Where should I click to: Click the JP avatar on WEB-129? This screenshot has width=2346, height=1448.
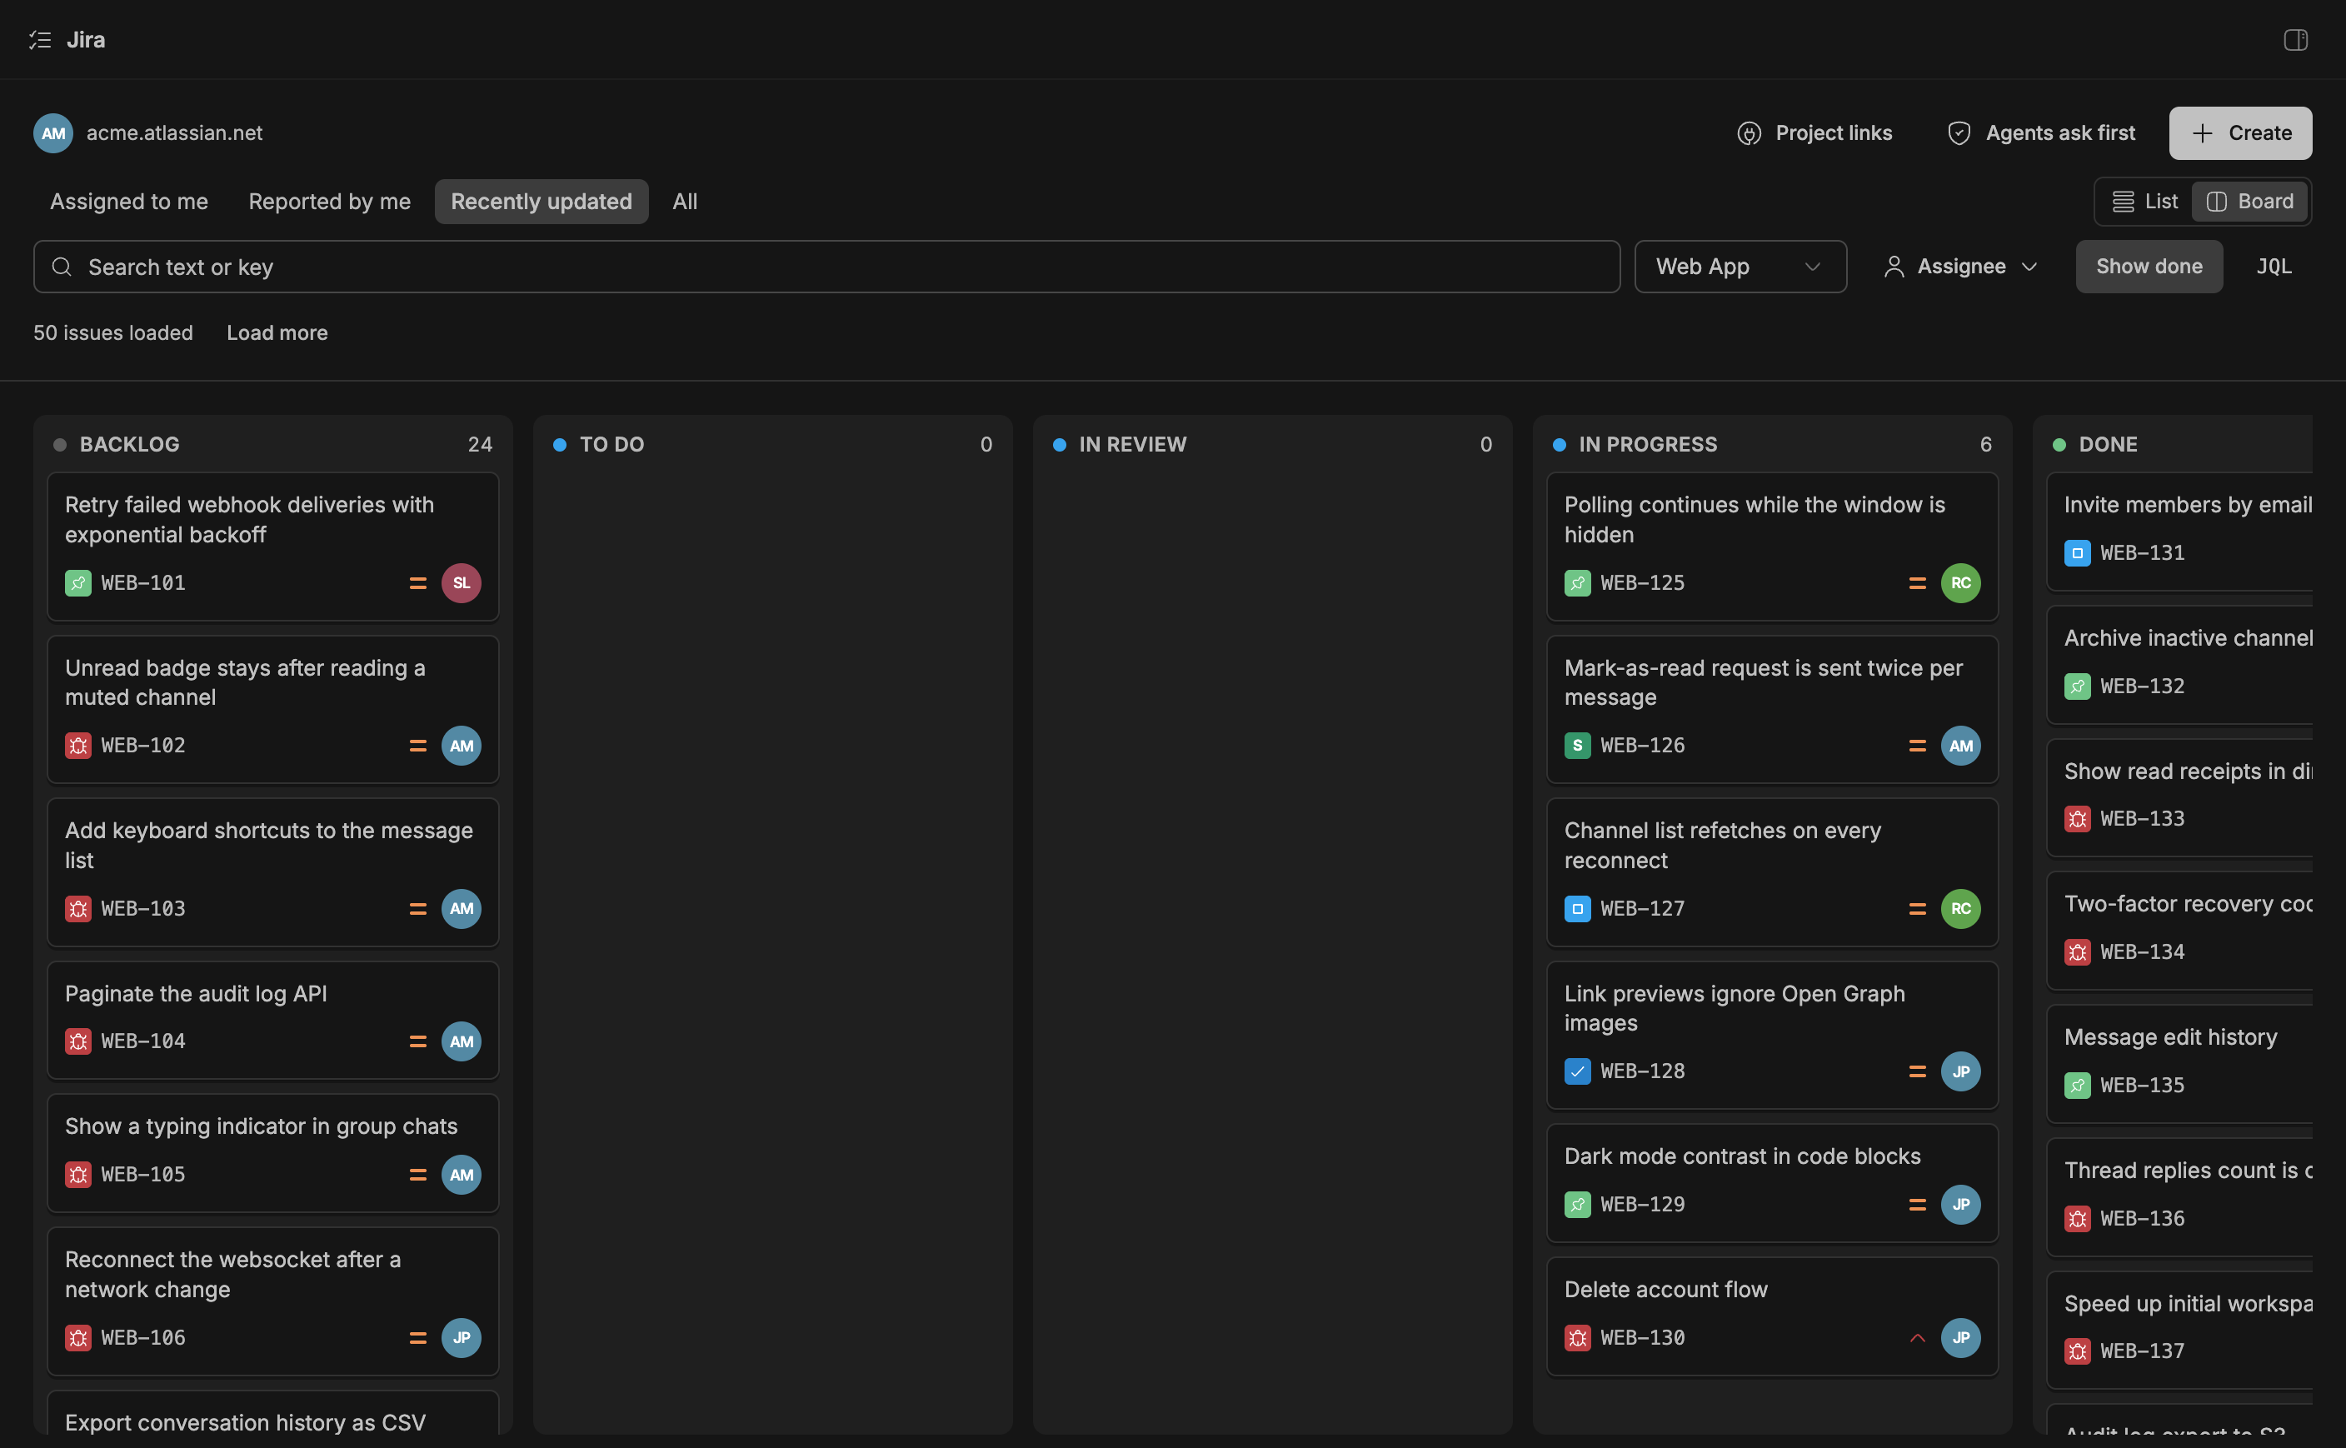1960,1204
